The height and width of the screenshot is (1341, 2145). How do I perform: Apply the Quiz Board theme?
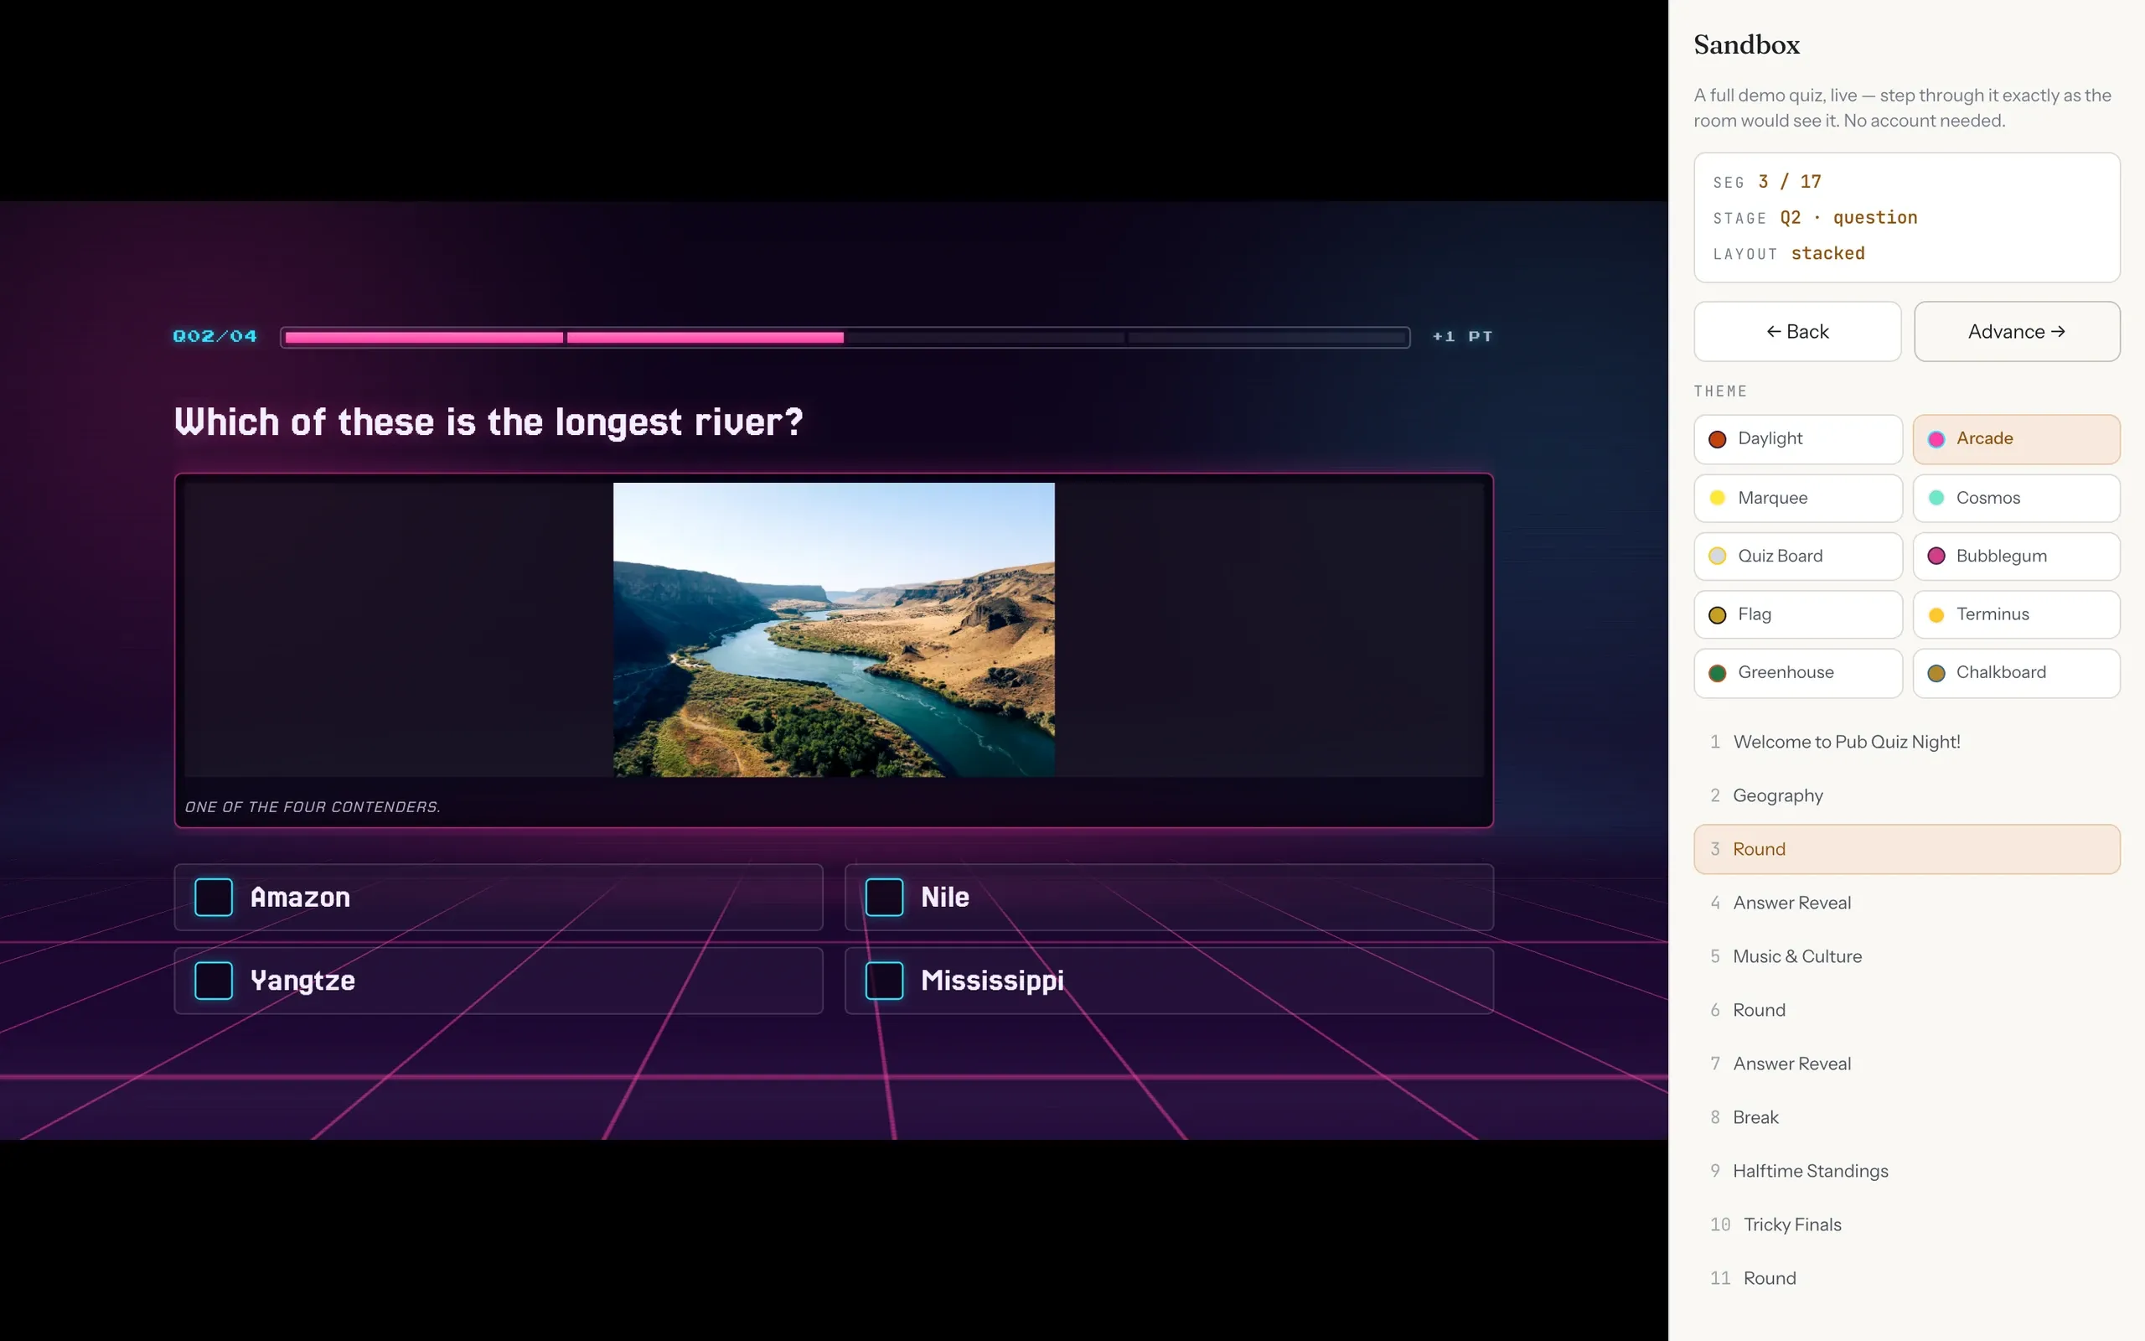click(1797, 556)
